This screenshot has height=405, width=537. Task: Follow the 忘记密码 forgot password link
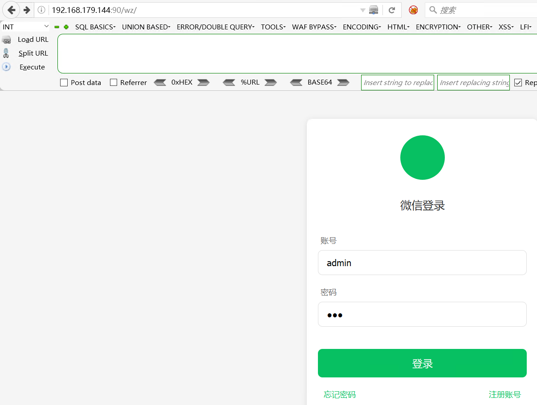[340, 394]
